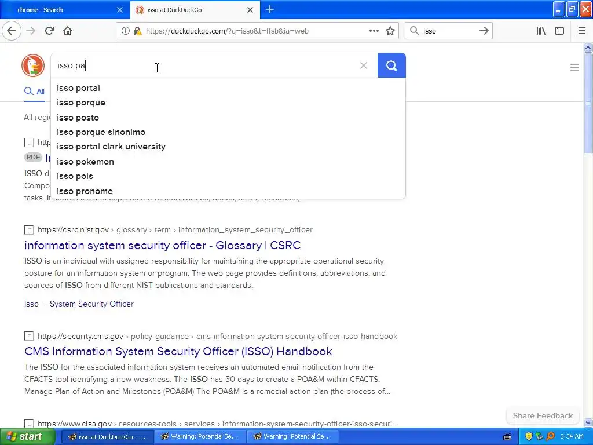Click the 'Isso' sublink under CSRC result

31,304
